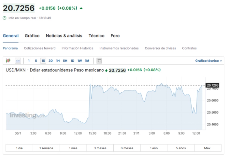
Task: Select the area chart type icon
Action: click(18, 61)
